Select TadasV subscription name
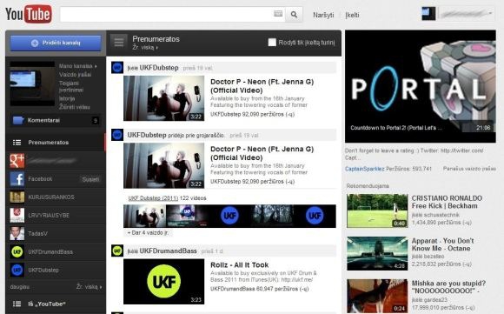Screen dimensions: 504x314 pos(37,234)
